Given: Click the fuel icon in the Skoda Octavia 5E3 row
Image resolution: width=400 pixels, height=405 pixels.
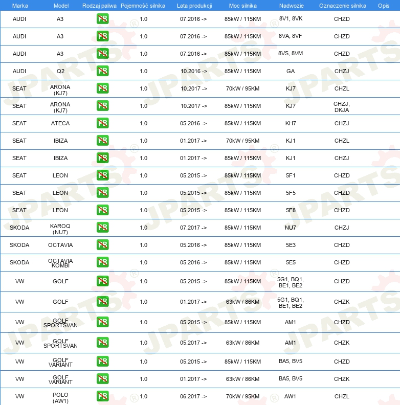Looking at the screenshot, I should click(103, 245).
